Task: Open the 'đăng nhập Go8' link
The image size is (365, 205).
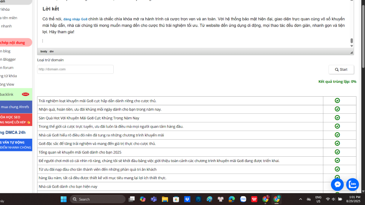Action: click(x=75, y=19)
